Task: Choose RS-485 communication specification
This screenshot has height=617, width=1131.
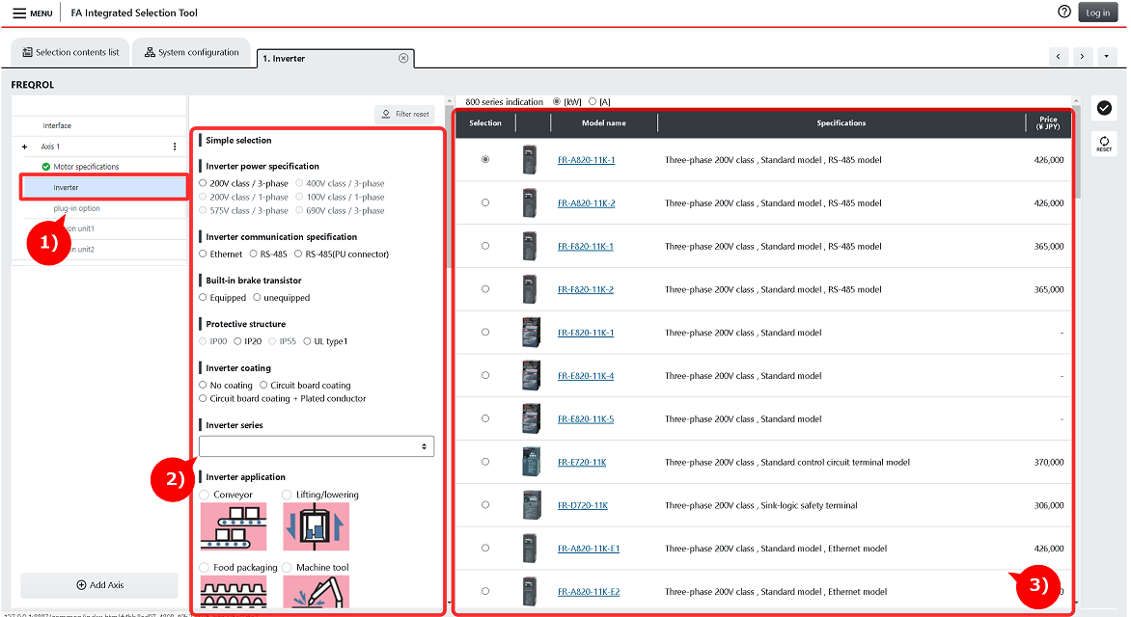Action: 253,254
